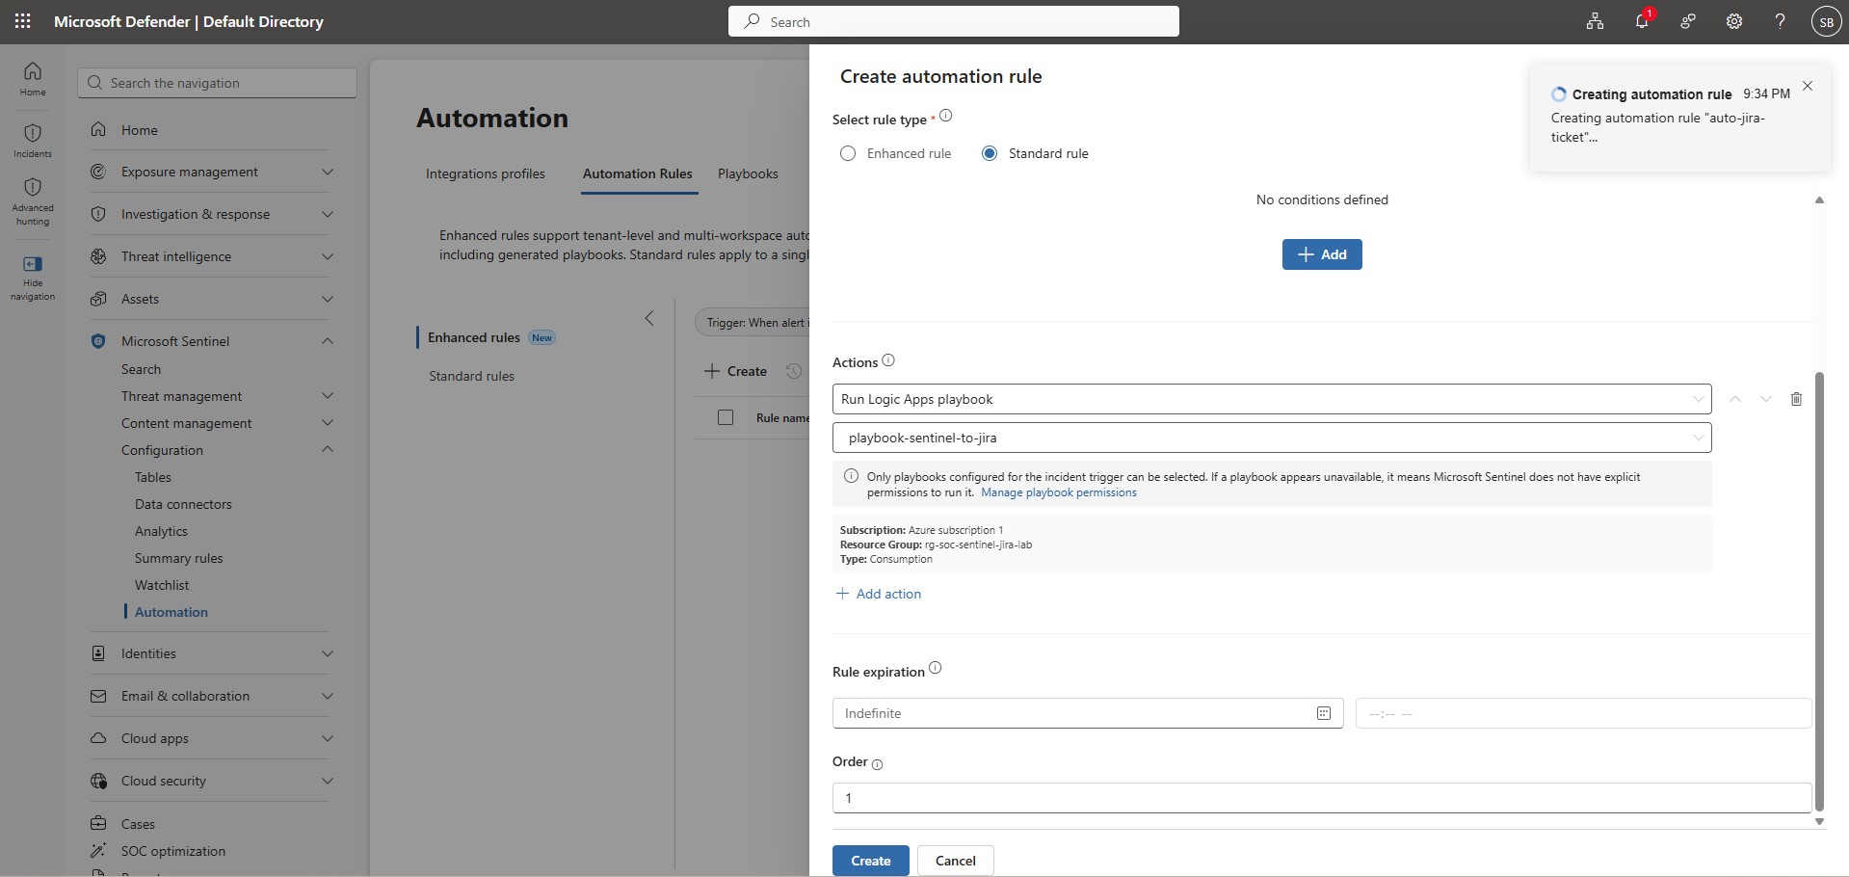This screenshot has height=877, width=1849.
Task: Switch to the Playbooks tab
Action: tap(748, 173)
